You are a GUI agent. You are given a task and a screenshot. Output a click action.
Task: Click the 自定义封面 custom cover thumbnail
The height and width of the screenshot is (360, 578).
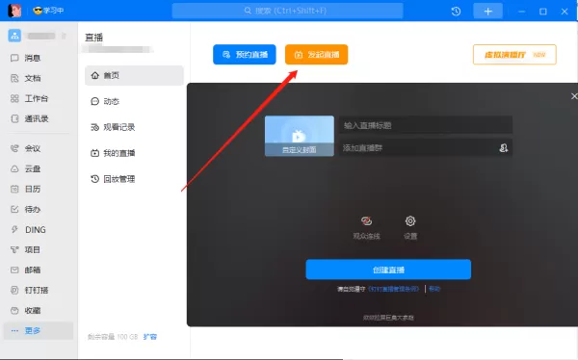coord(300,136)
